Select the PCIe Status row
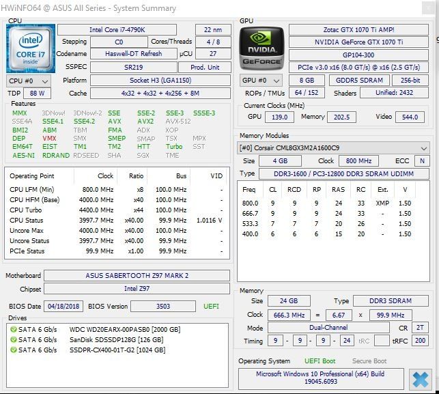439x394 pixels. click(x=117, y=251)
